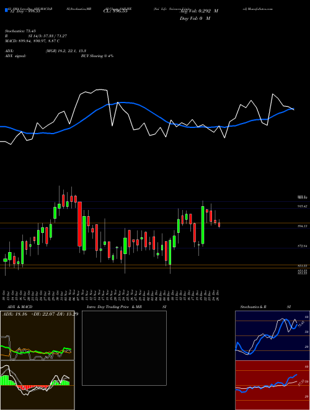Image resolution: width=310 pixels, height=410 pixels.
Task: Click the 'Stochastics & R' panel title
Action: pyautogui.click(x=253, y=307)
